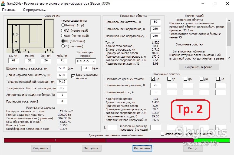
Task: Click the frame width field showing 50.0
Action: tap(62, 68)
